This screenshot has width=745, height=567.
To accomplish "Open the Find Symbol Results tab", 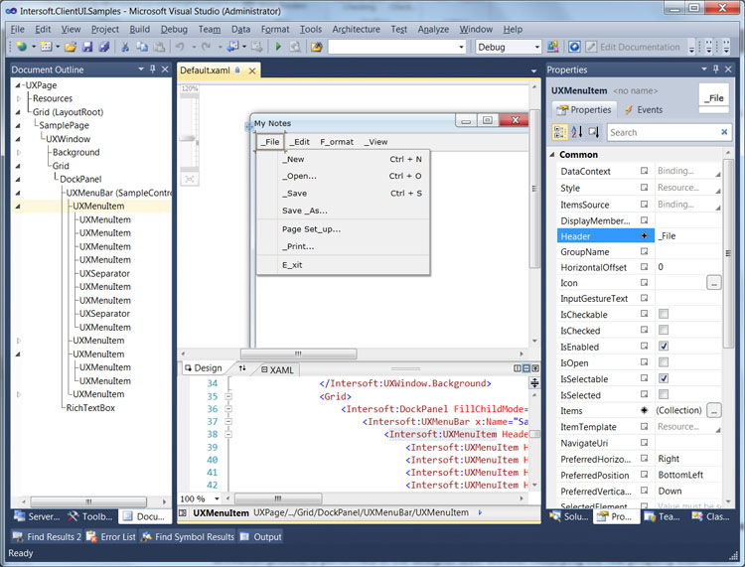I will (x=188, y=536).
